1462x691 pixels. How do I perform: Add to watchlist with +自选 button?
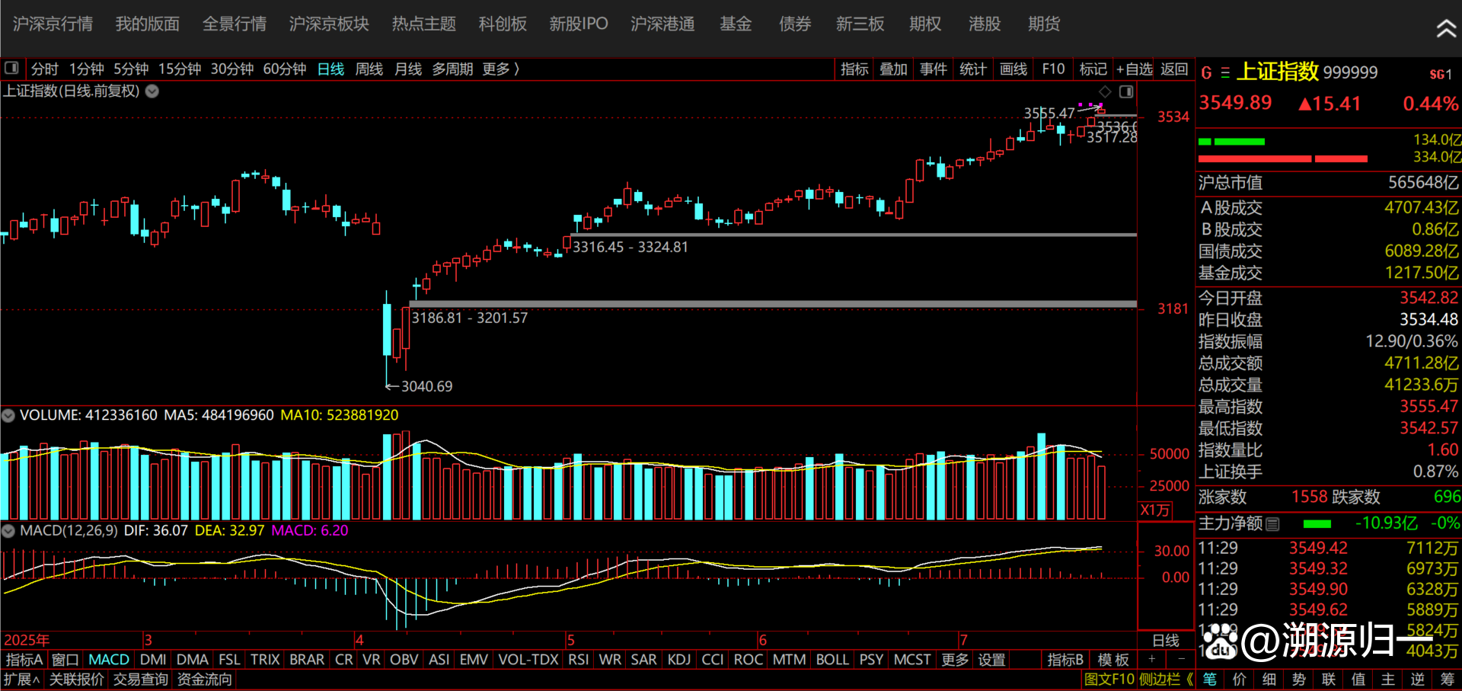tap(1135, 69)
